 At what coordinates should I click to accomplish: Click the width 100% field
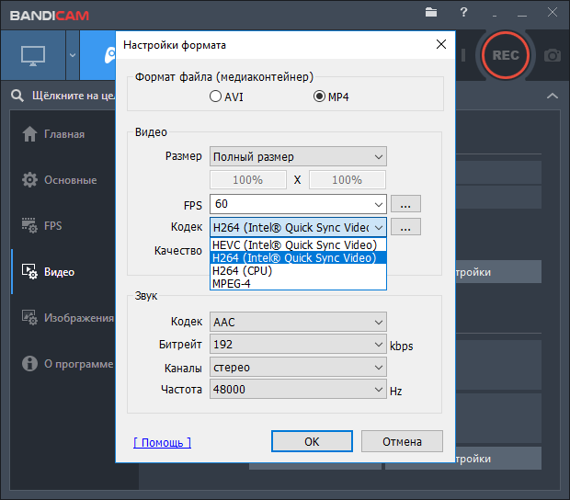pos(248,180)
